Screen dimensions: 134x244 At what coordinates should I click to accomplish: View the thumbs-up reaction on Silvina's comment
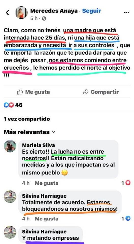pyautogui.click(x=126, y=219)
